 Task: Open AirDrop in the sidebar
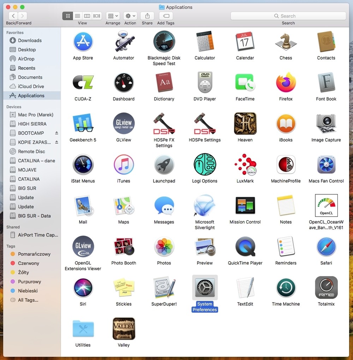coord(32,59)
